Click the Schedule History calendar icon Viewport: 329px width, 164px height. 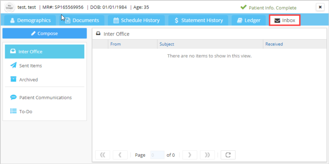pyautogui.click(x=116, y=20)
